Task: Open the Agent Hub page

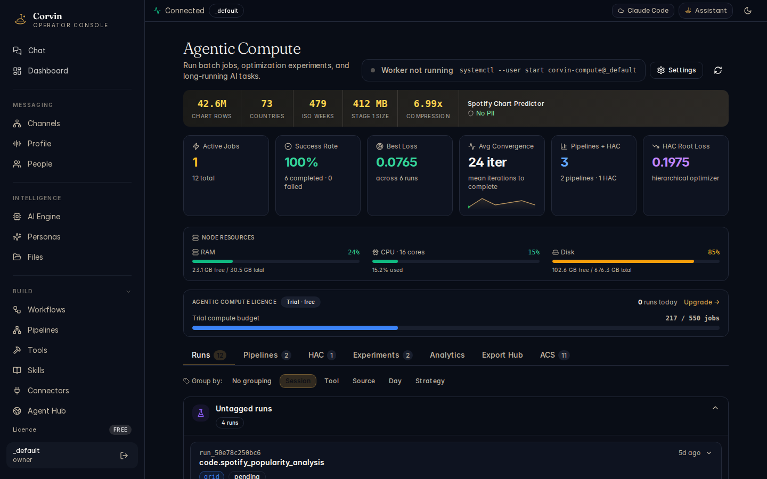Action: pyautogui.click(x=72, y=411)
